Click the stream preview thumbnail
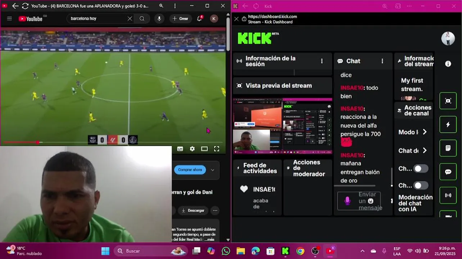 tap(282, 126)
